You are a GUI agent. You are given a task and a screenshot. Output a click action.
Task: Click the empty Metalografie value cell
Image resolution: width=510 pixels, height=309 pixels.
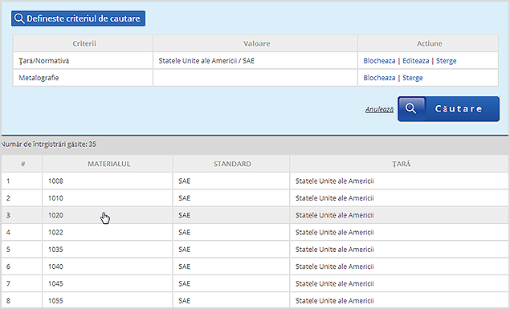(x=255, y=78)
